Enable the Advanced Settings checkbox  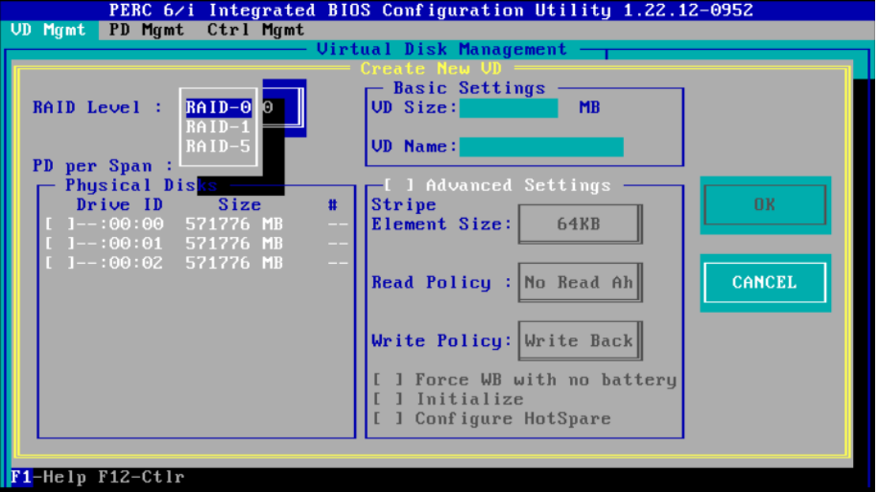399,186
